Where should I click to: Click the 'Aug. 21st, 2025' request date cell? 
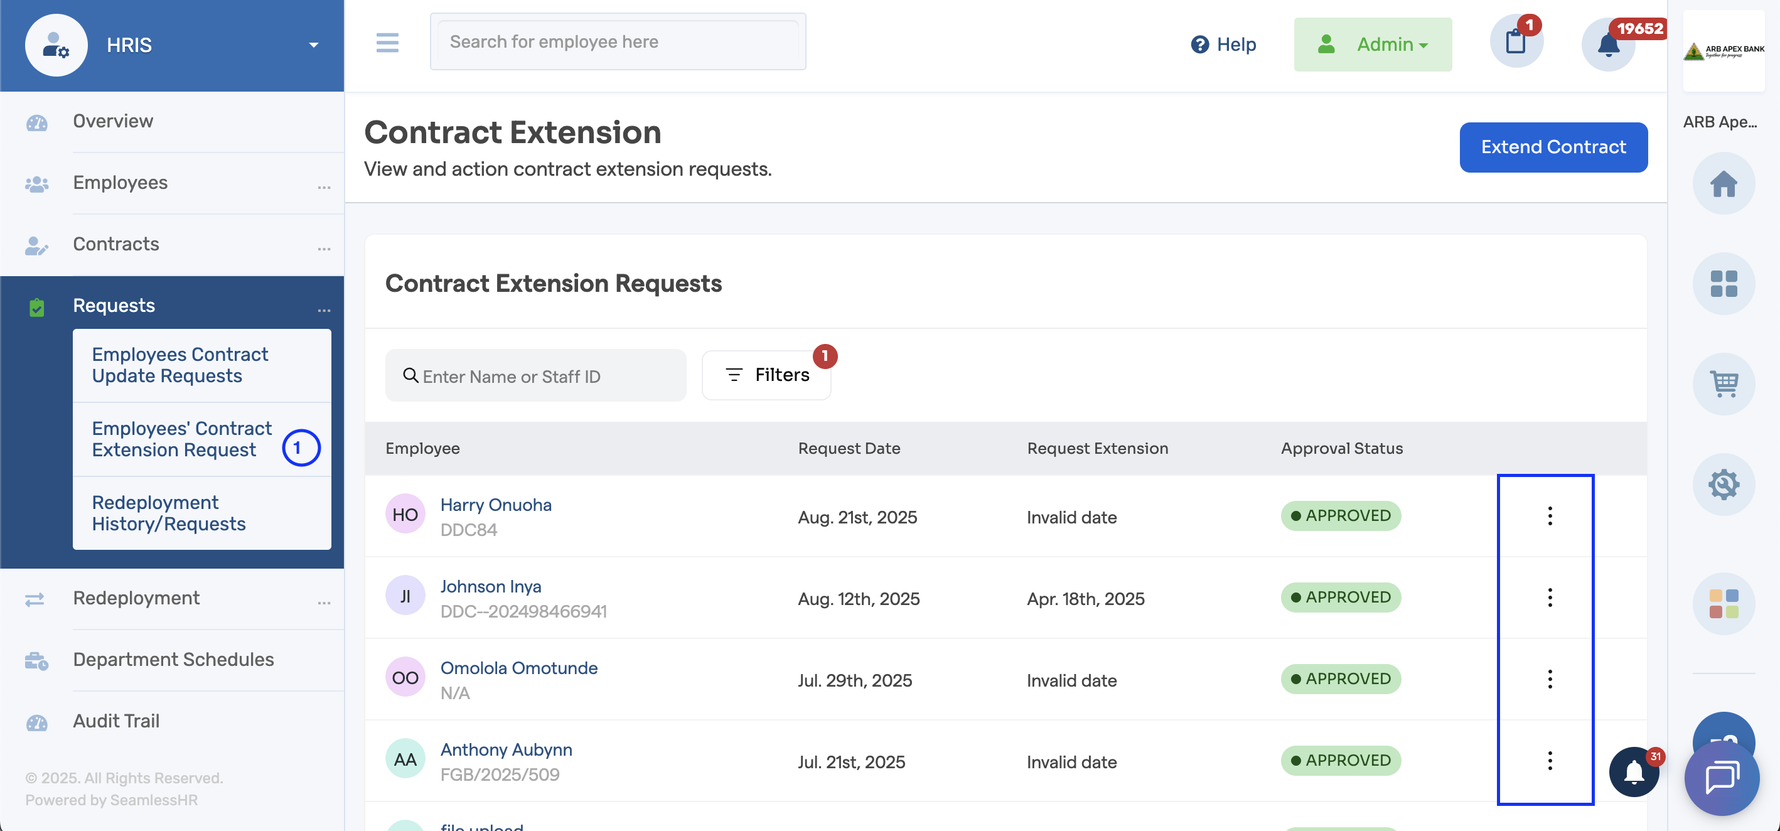click(857, 517)
